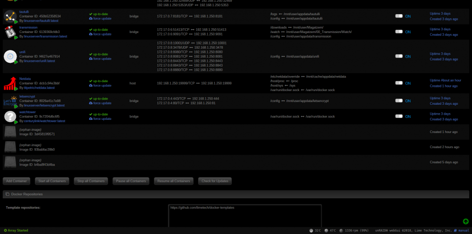Click the Array Started status icon
This screenshot has height=234, width=472.
(x=5, y=230)
